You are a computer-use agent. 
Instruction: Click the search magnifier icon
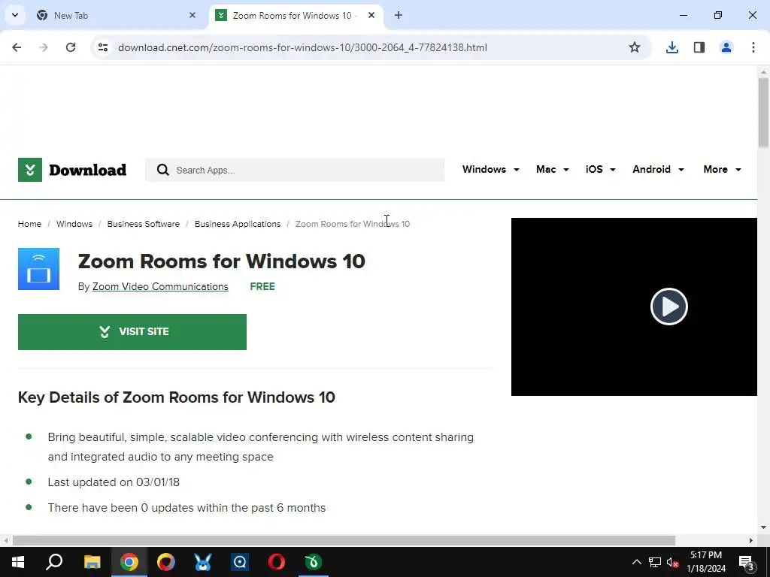tap(163, 170)
